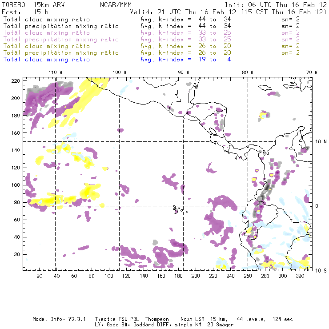Select the '320' bottom axis tick label

(x=300, y=276)
